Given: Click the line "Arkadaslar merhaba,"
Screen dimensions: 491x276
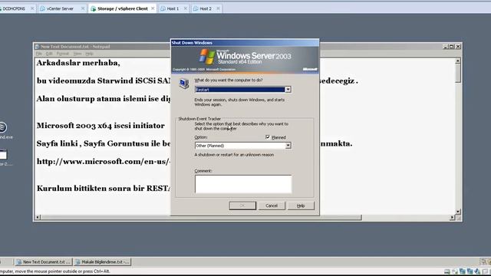Looking at the screenshot, I should click(x=78, y=63).
